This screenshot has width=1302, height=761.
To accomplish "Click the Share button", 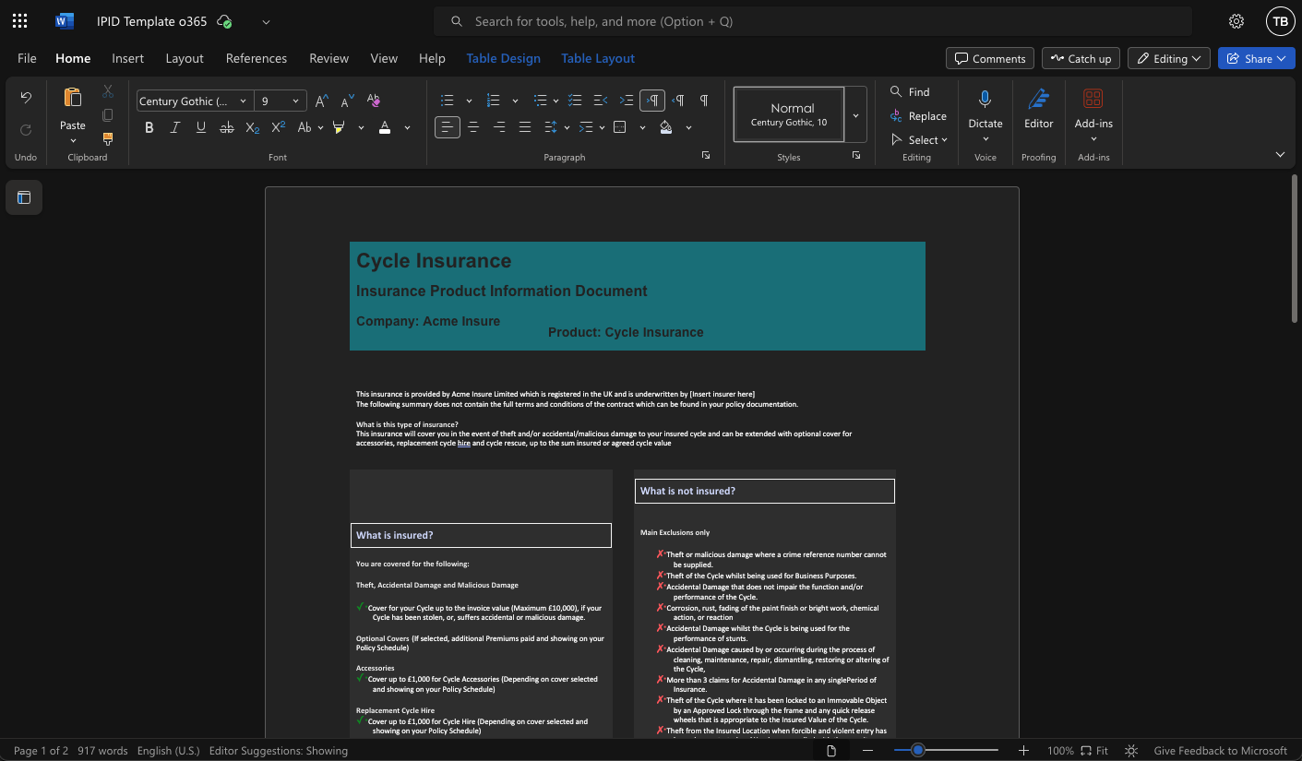I will tap(1256, 58).
